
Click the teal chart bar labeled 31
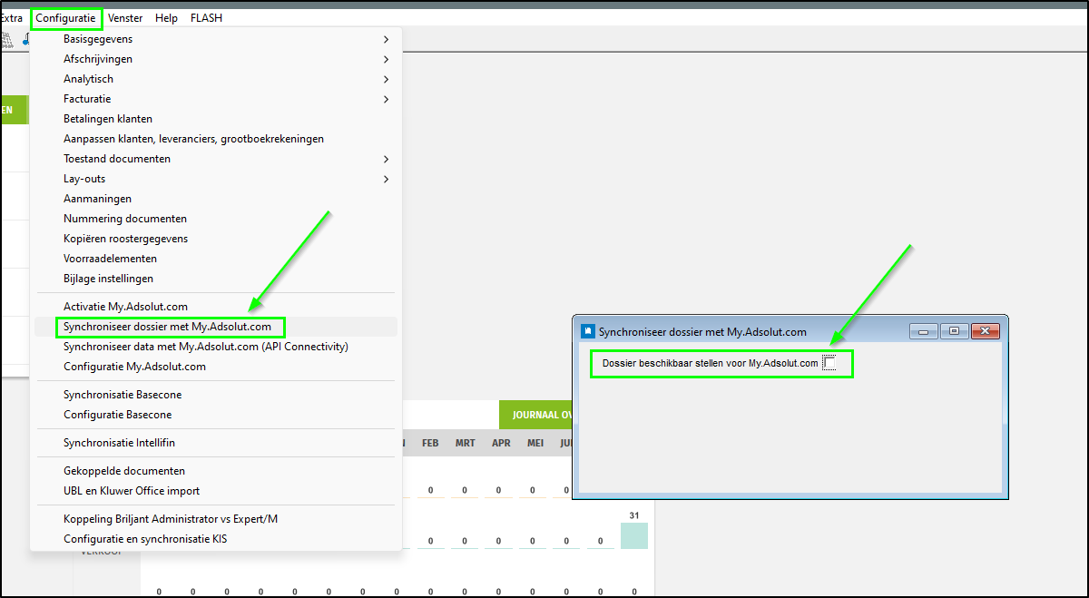point(633,535)
